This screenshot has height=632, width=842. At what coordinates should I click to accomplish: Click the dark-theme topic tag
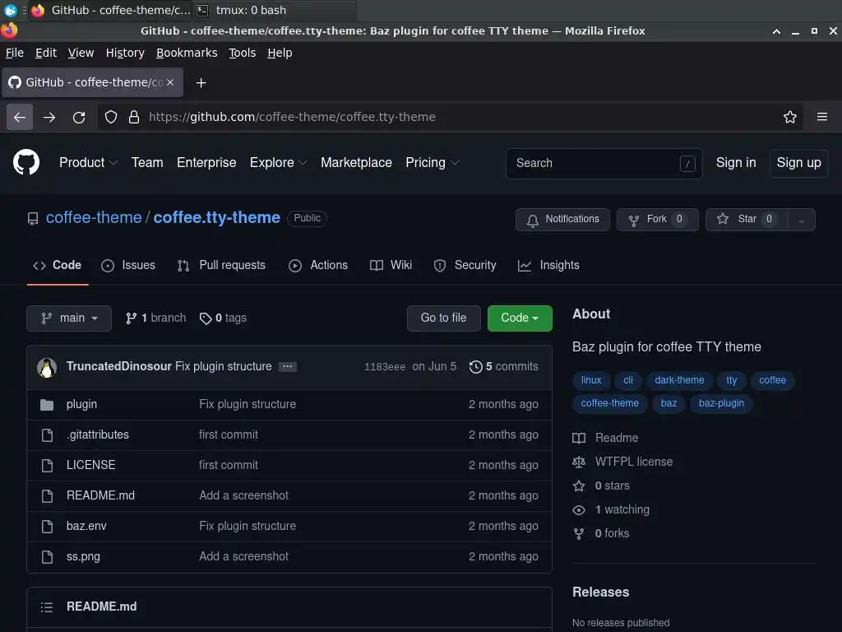[679, 380]
